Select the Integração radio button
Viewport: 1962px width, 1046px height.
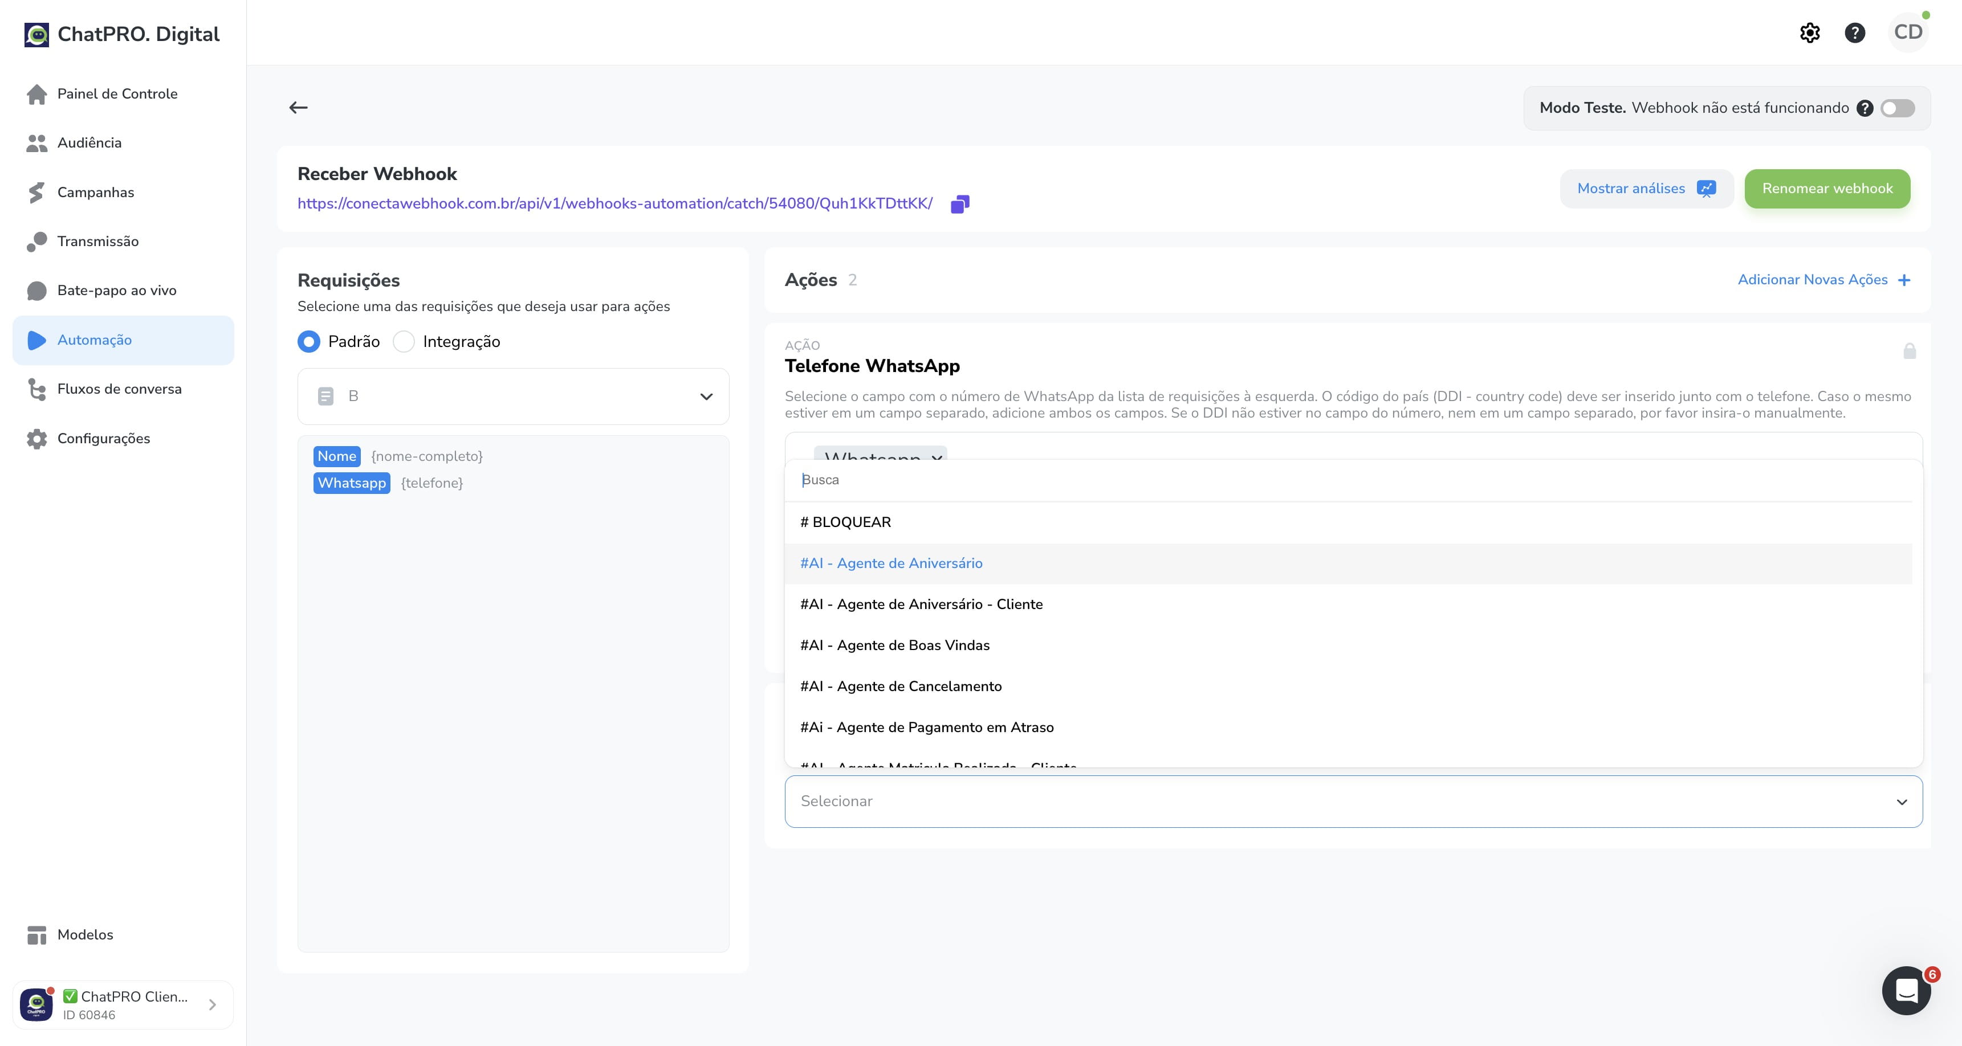point(404,342)
